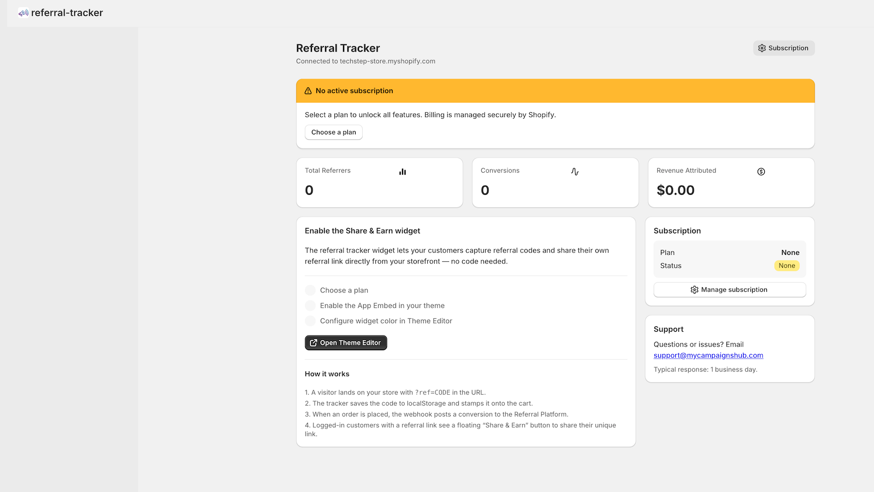Click the external link icon on Open Theme Editor
The width and height of the screenshot is (874, 492).
point(314,343)
